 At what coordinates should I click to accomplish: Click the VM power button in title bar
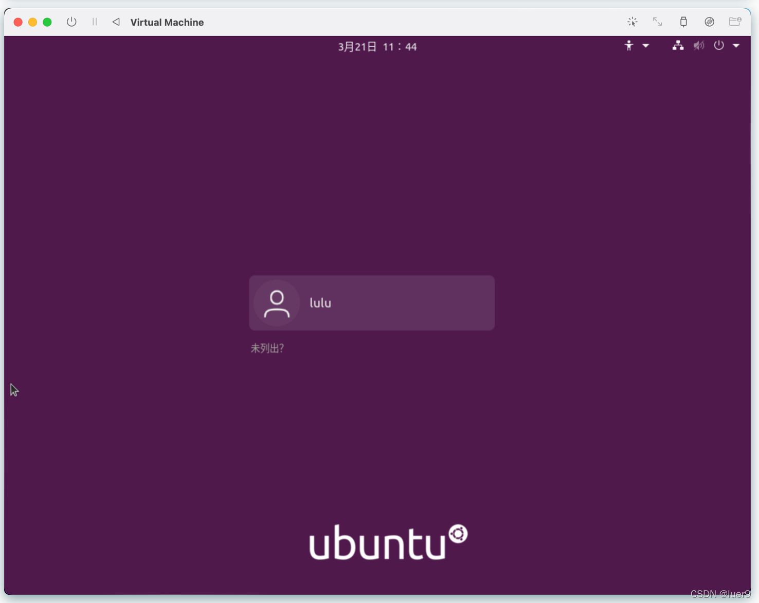click(71, 22)
